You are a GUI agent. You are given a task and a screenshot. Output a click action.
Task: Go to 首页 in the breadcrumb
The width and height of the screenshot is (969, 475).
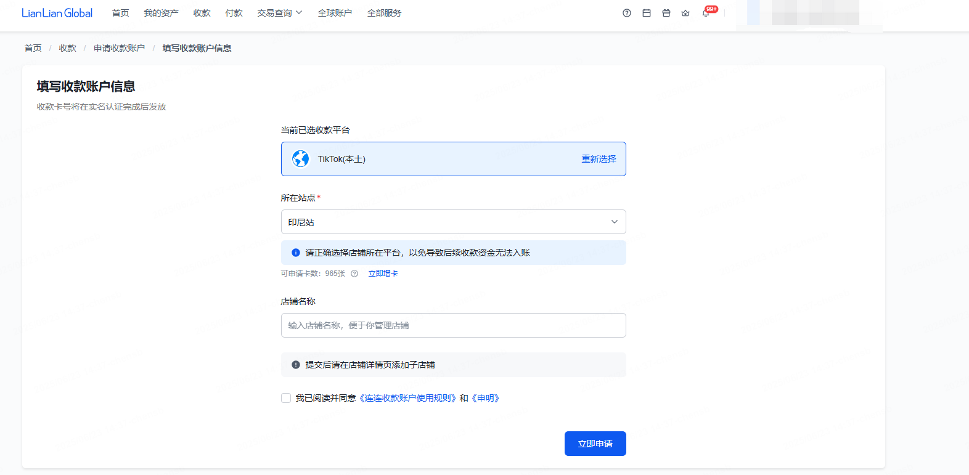pyautogui.click(x=33, y=48)
